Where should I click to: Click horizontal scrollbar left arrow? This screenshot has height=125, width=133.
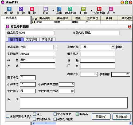(x=33, y=123)
